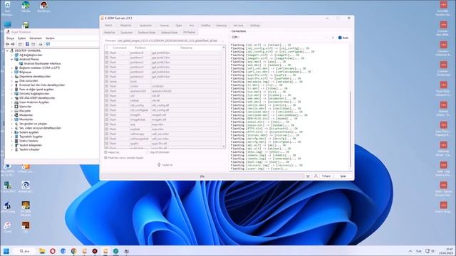The height and width of the screenshot is (256, 456).
Task: Switch to Fastboot Mode sub-tab
Action: pyautogui.click(x=147, y=33)
